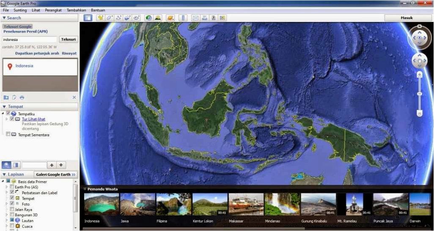434x231 pixels.
Task: Expand the Lautan layer node
Action: pyautogui.click(x=7, y=220)
